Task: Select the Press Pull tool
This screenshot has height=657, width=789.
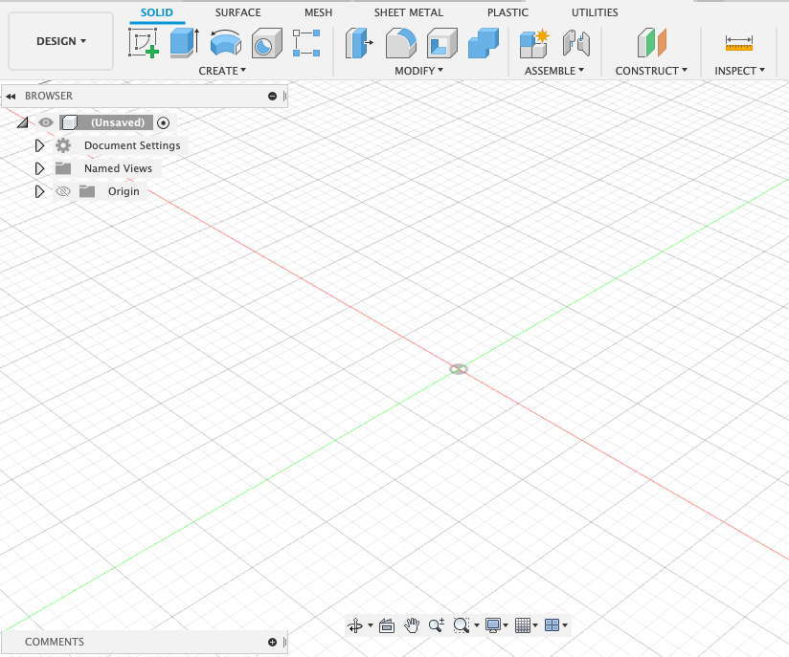Action: pyautogui.click(x=359, y=43)
